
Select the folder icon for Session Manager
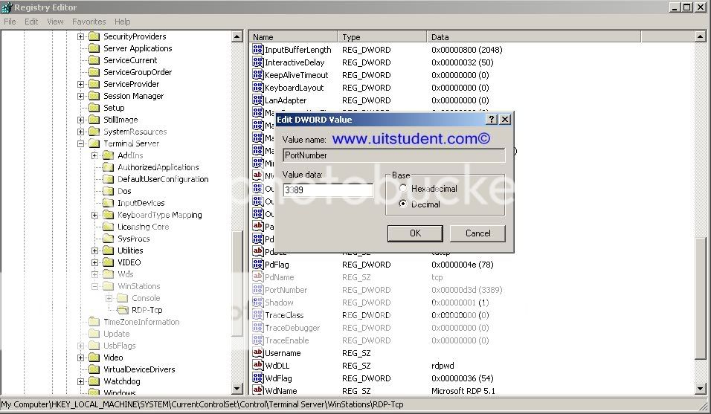pos(94,96)
